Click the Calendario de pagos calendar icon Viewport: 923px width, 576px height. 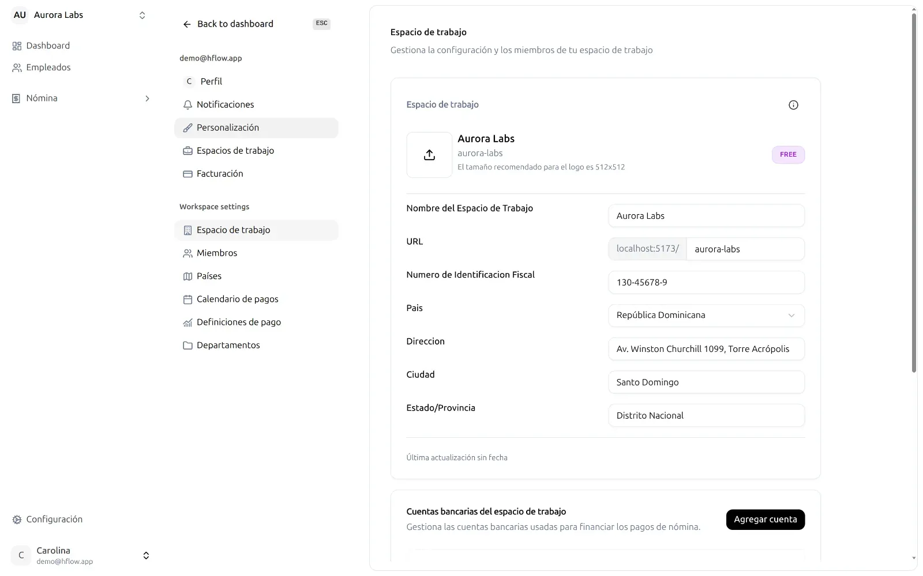tap(187, 300)
